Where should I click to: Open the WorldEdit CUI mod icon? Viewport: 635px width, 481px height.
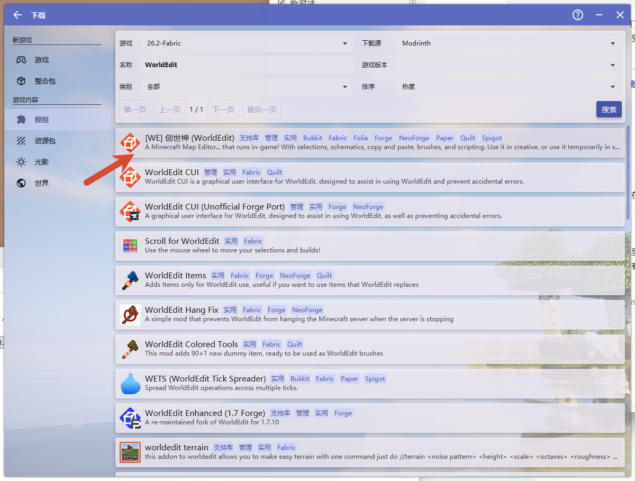[x=130, y=177]
